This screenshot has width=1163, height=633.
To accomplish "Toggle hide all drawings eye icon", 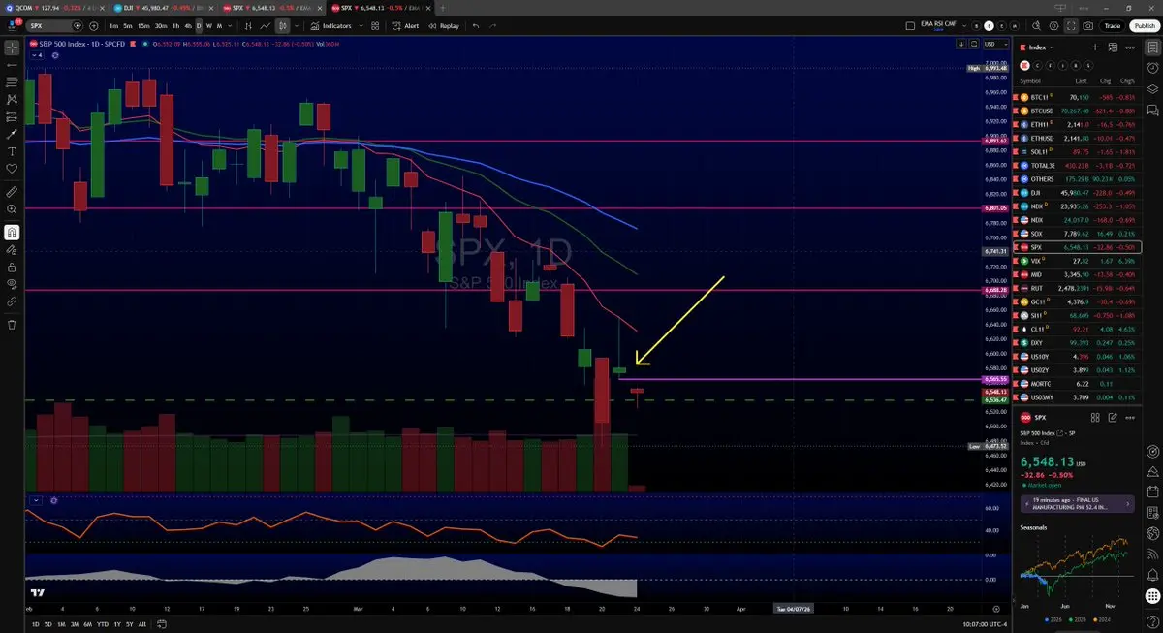I will (12, 284).
